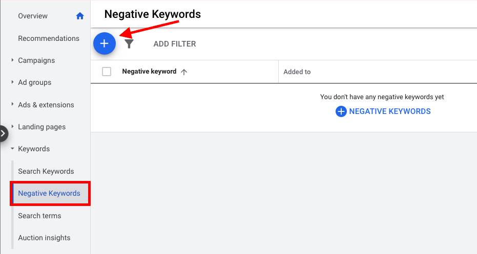Expand the Landing pages arrow
The image size is (477, 254).
tap(12, 126)
